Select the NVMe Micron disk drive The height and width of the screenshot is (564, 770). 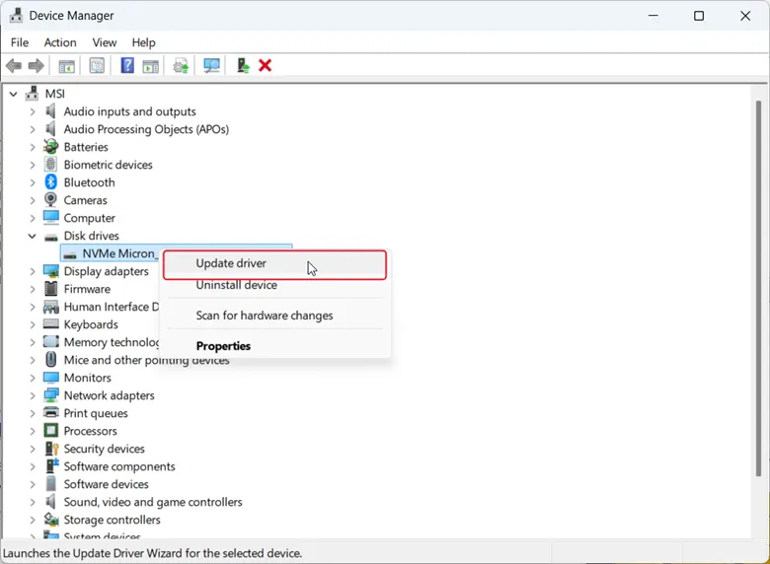(110, 253)
